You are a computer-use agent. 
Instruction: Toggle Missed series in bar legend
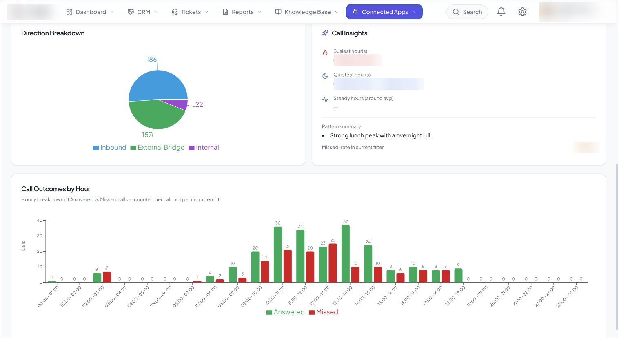[x=324, y=312]
